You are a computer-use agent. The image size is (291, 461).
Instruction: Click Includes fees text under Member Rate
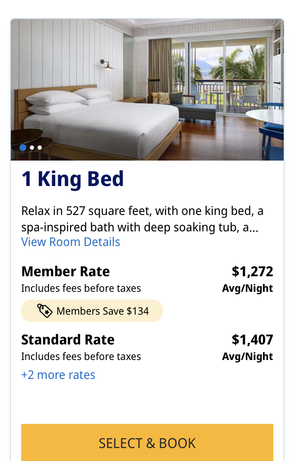[x=81, y=288]
